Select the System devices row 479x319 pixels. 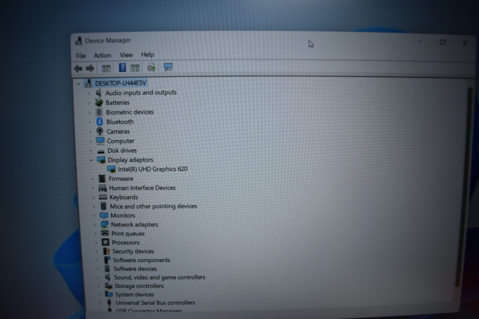click(135, 294)
